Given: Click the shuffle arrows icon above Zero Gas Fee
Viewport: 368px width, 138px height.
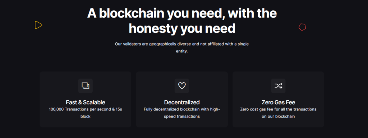Looking at the screenshot, I should (x=279, y=86).
